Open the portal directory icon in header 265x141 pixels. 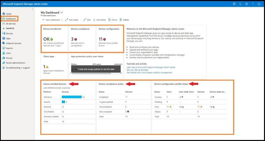tap(234, 4)
